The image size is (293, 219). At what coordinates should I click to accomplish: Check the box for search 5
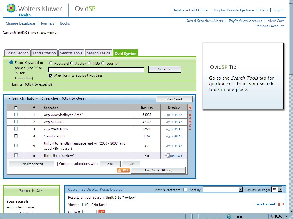tap(16, 145)
